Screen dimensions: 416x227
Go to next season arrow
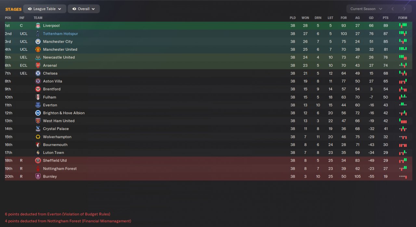point(404,9)
